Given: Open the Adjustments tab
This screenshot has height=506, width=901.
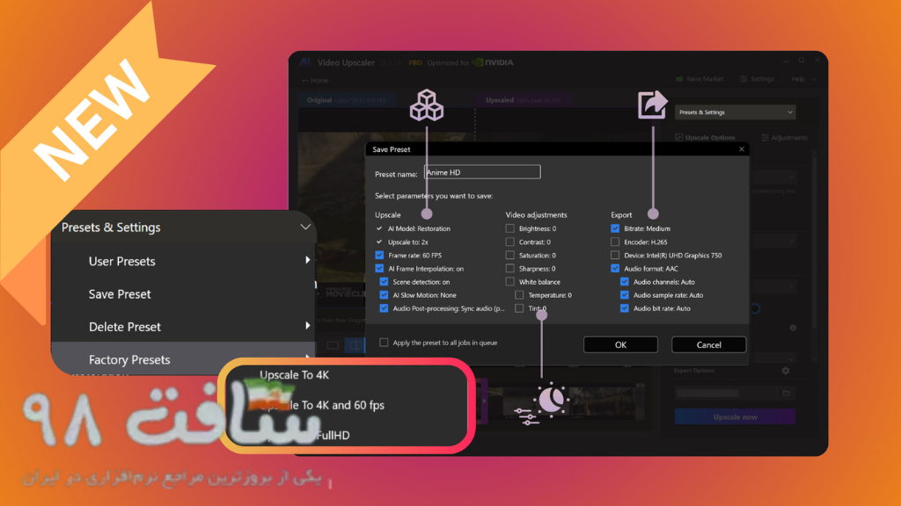Looking at the screenshot, I should [x=784, y=138].
